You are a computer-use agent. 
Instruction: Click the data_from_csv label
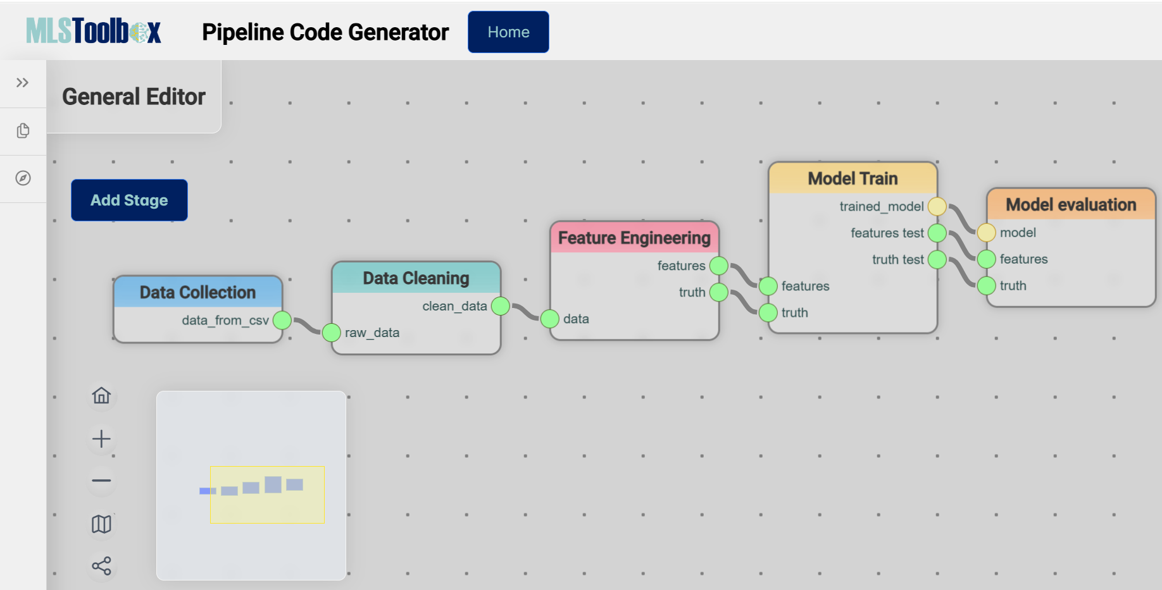pos(225,321)
